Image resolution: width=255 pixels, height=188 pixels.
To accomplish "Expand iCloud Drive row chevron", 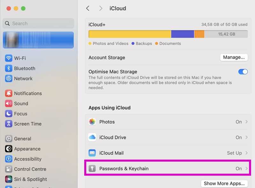I will [246, 137].
